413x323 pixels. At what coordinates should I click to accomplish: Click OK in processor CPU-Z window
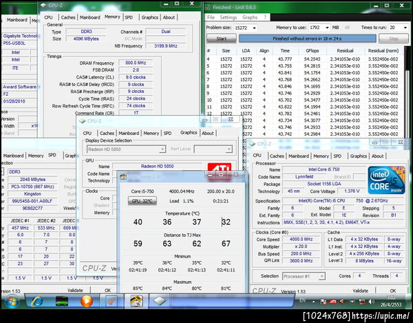tap(393, 291)
